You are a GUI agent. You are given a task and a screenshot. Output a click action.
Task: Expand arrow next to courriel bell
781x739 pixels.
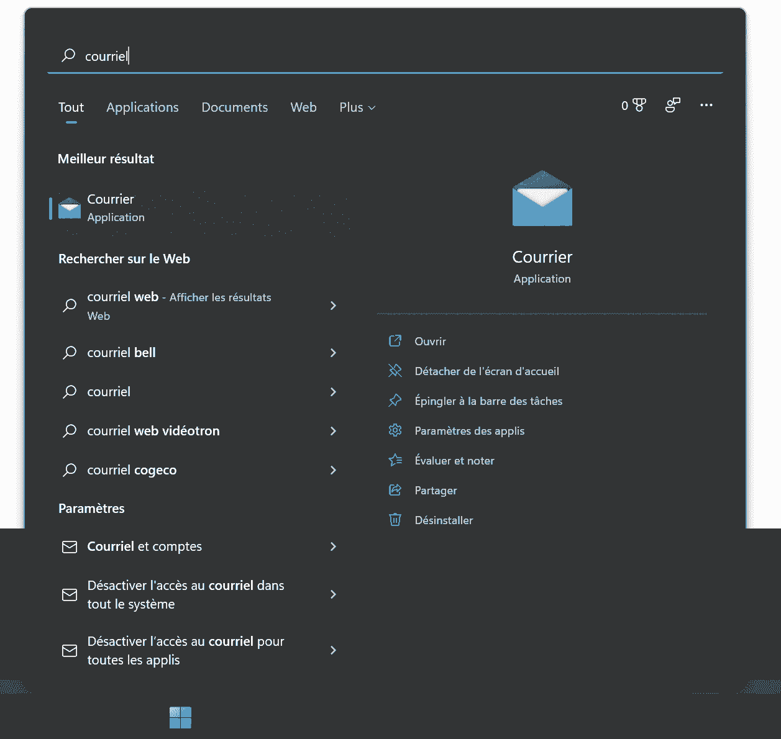[333, 353]
